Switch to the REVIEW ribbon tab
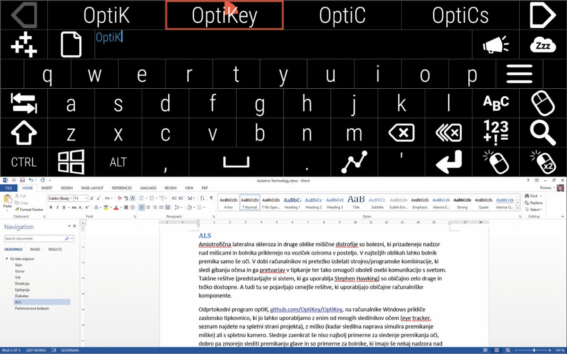Image resolution: width=567 pixels, height=354 pixels. coord(171,188)
